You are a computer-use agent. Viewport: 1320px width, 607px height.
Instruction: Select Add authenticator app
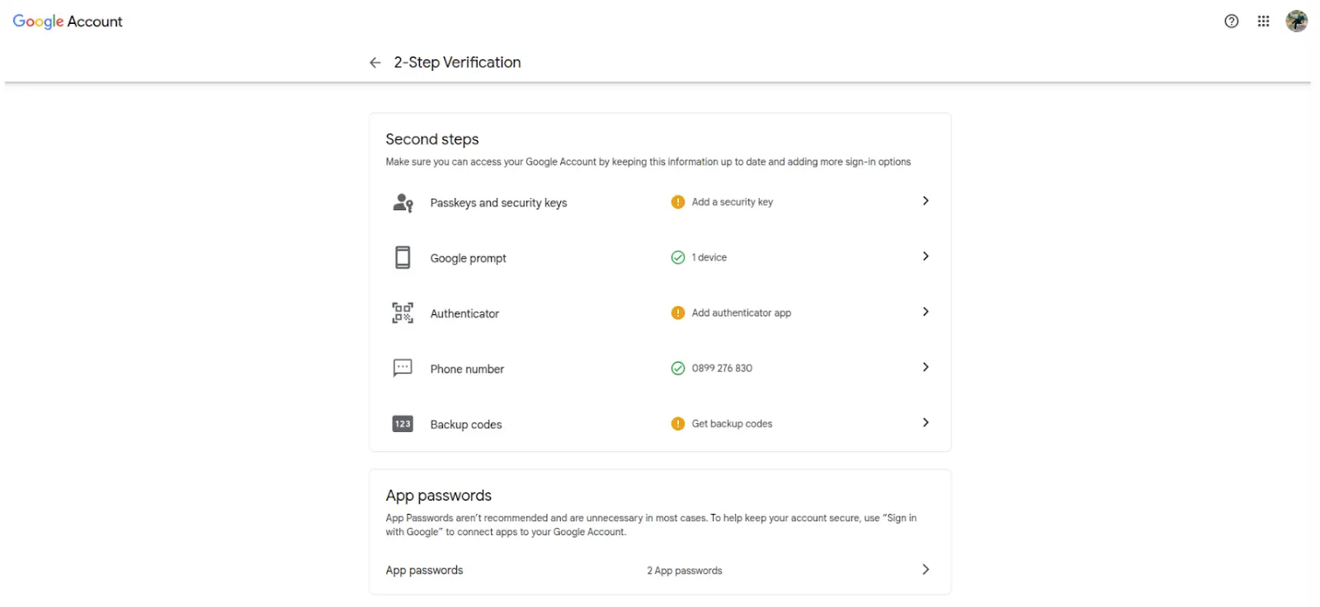[741, 313]
